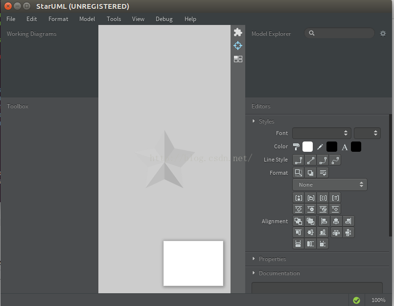Open the Extension Manager puzzle icon
Image resolution: width=394 pixels, height=306 pixels.
pyautogui.click(x=238, y=32)
